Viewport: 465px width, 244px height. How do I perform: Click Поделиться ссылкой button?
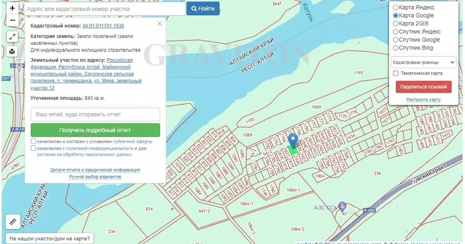pyautogui.click(x=423, y=87)
